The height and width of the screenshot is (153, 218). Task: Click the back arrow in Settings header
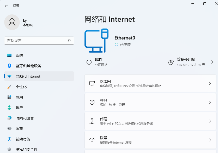coord(6,6)
